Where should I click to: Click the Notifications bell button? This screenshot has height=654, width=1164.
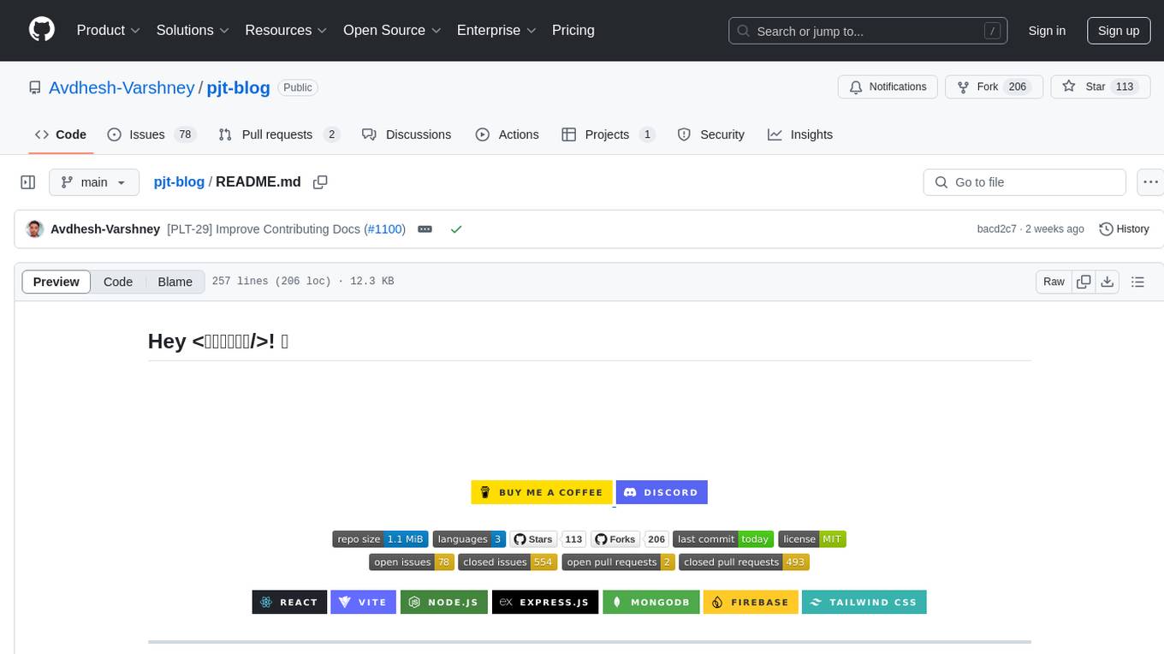888,87
